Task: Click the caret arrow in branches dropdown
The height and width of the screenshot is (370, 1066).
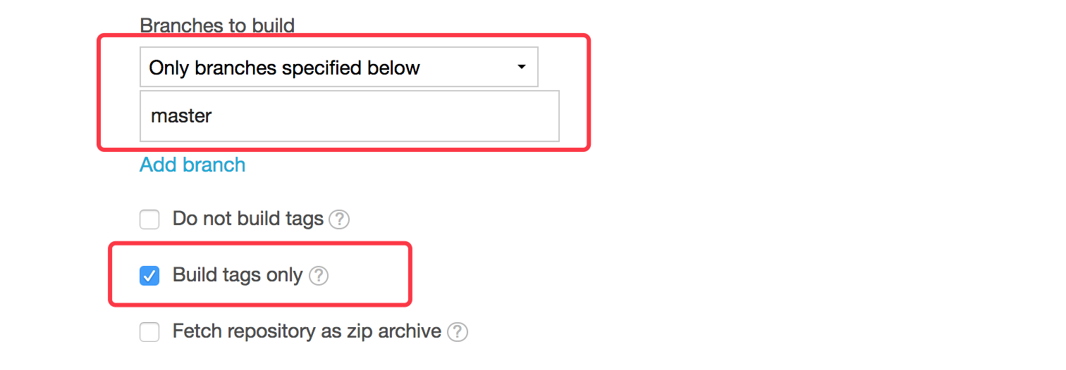Action: pos(521,68)
